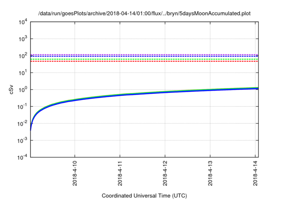Click the cSv y-axis label
Image resolution: width=285 pixels, height=200 pixels.
click(x=11, y=89)
